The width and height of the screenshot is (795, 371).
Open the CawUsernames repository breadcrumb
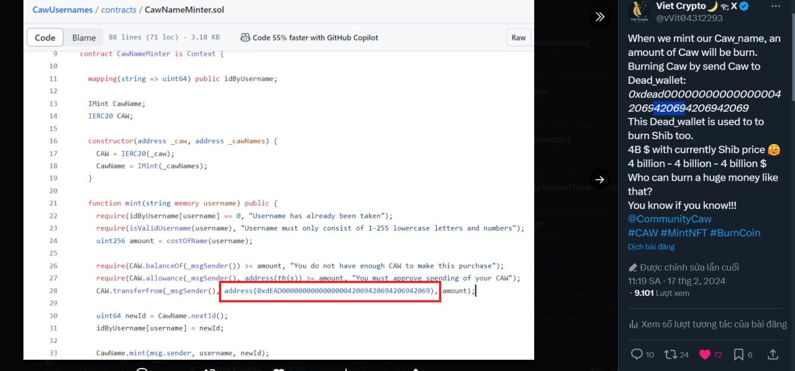tap(62, 10)
